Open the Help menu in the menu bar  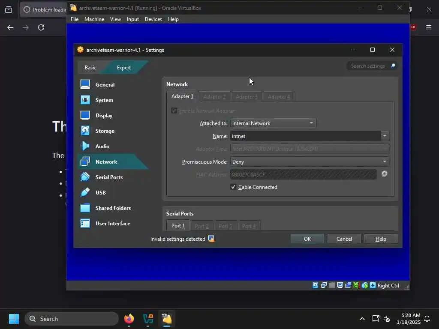173,19
